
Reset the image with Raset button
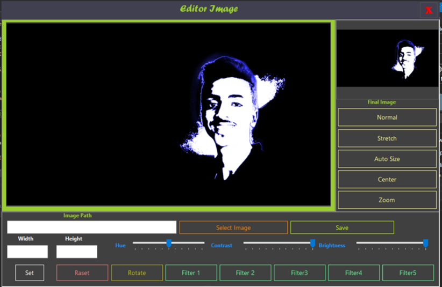tap(82, 273)
